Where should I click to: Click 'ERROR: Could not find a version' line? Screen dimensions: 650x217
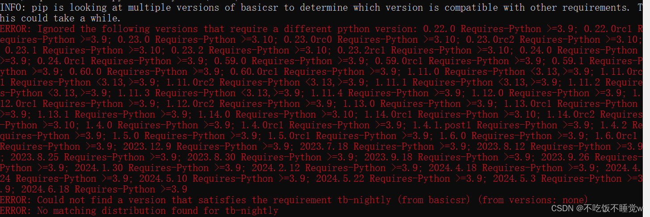coord(295,200)
